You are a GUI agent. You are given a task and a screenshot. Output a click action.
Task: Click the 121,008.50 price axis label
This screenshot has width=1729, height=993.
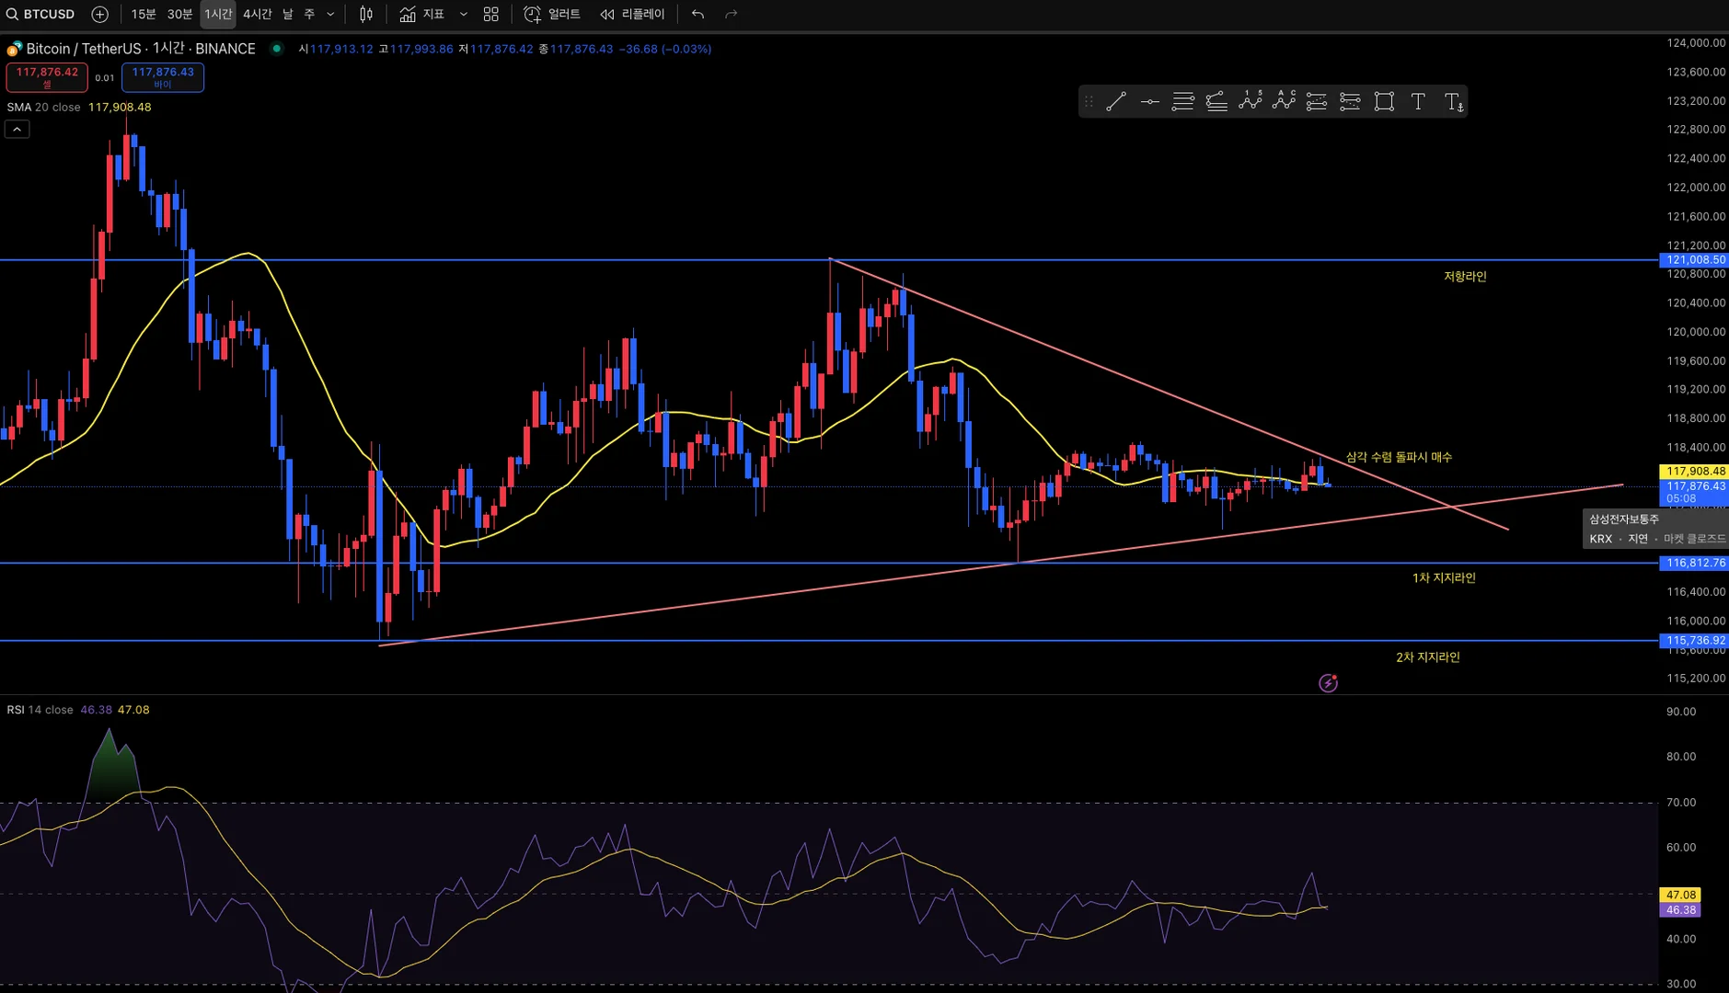(x=1695, y=260)
